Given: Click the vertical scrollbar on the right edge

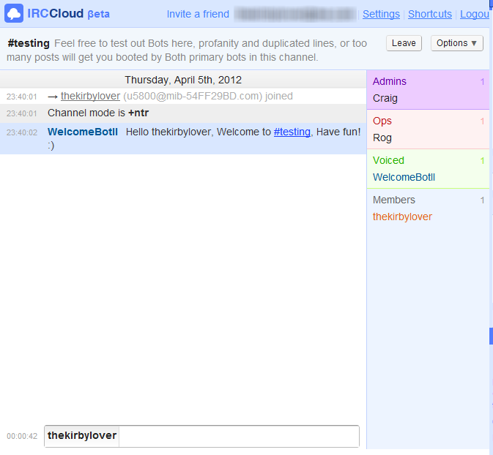Looking at the screenshot, I should 491,336.
